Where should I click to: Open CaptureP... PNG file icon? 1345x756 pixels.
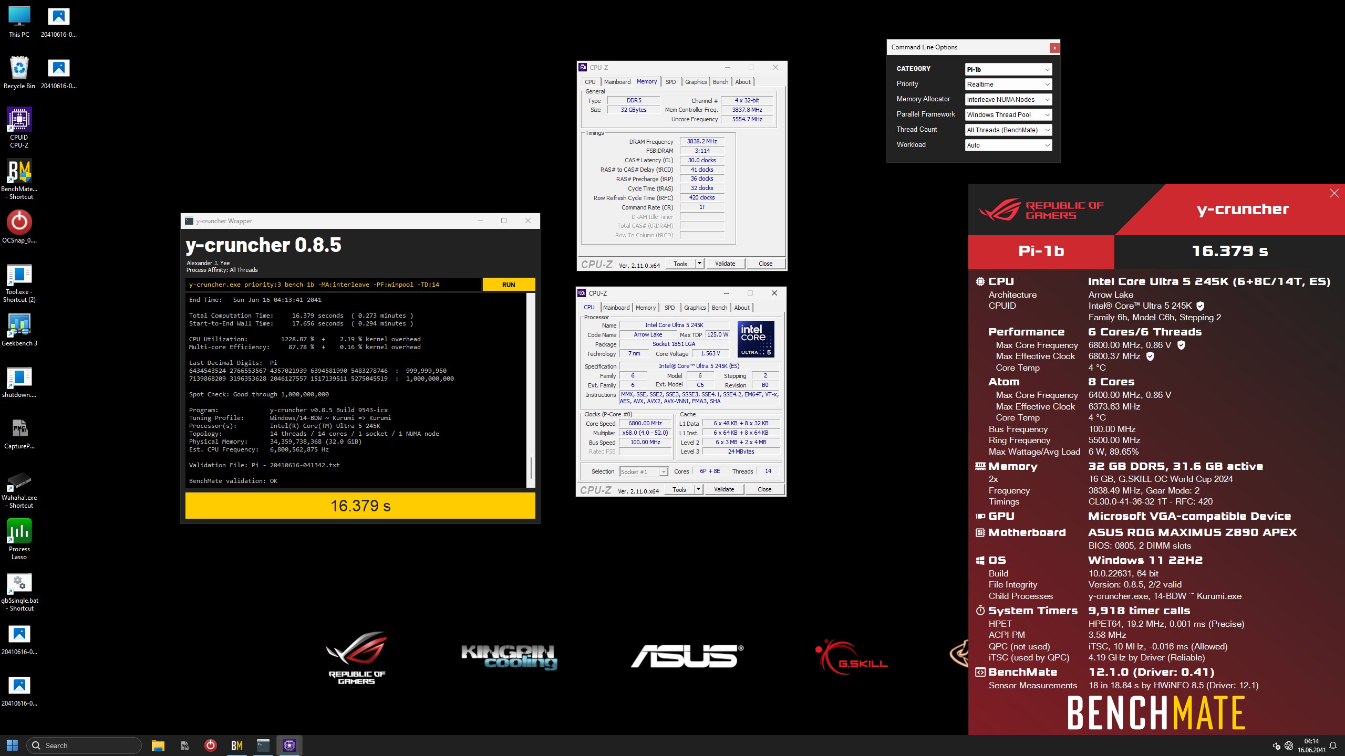[x=19, y=433]
